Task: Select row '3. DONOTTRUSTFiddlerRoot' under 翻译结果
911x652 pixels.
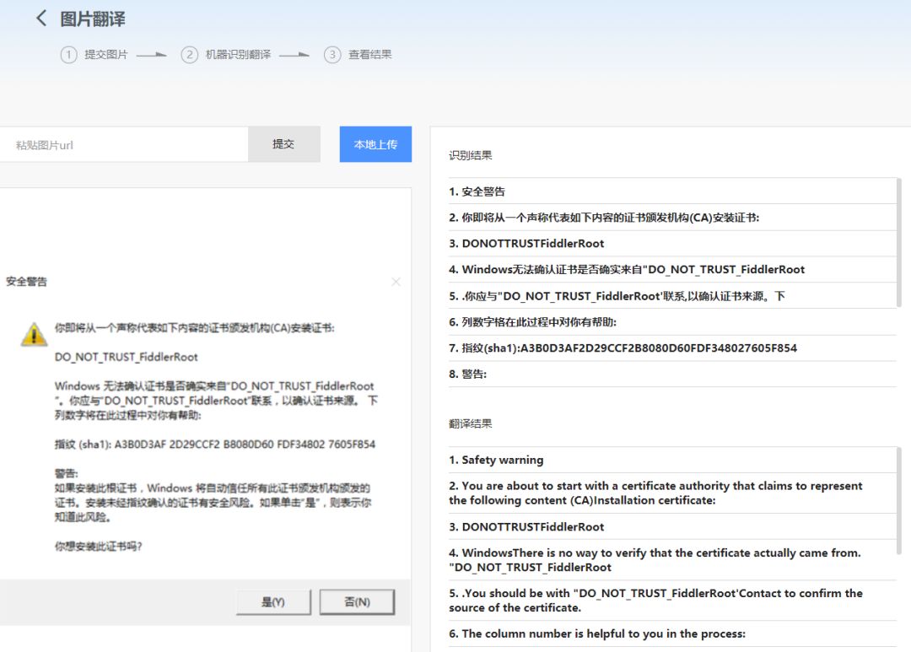Action: pyautogui.click(x=672, y=526)
